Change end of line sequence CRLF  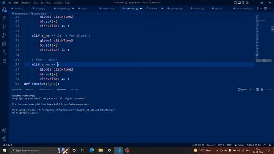(x=229, y=145)
